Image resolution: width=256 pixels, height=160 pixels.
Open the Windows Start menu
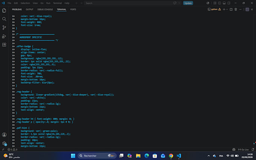(x=73, y=156)
